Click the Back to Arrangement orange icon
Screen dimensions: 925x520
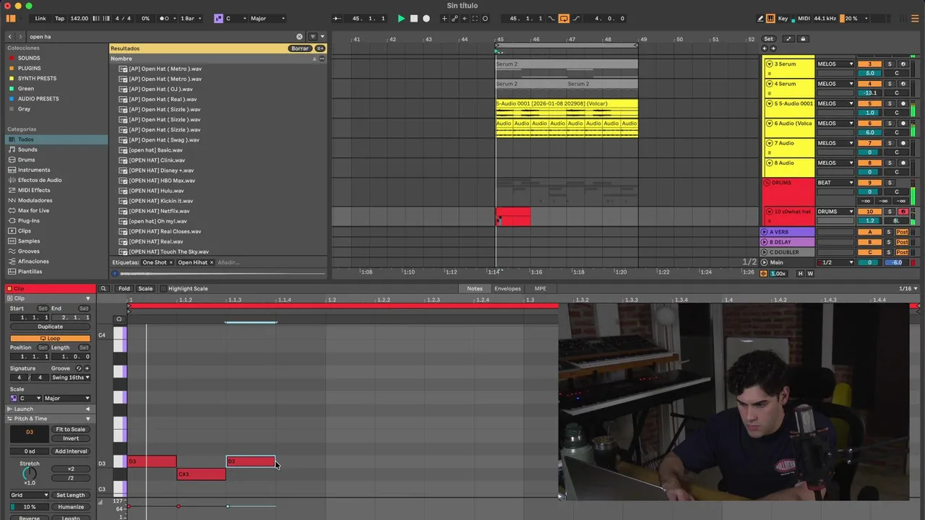click(764, 274)
